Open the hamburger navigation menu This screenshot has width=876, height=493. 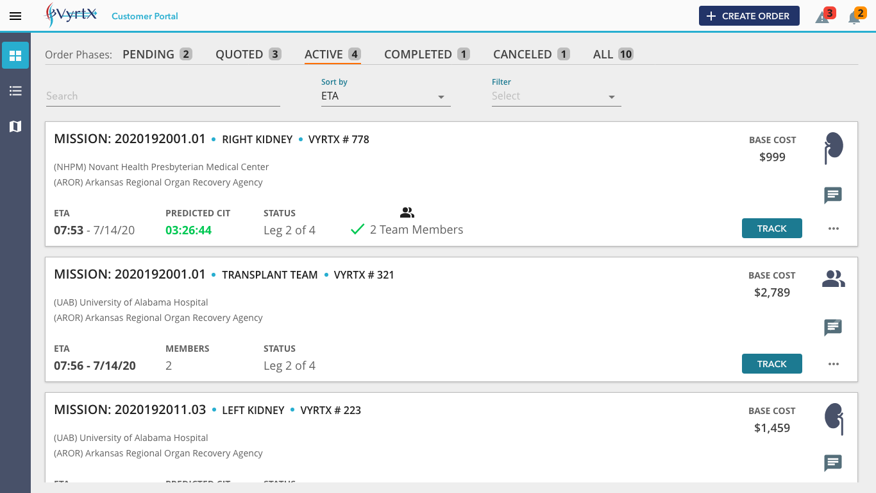[x=15, y=16]
